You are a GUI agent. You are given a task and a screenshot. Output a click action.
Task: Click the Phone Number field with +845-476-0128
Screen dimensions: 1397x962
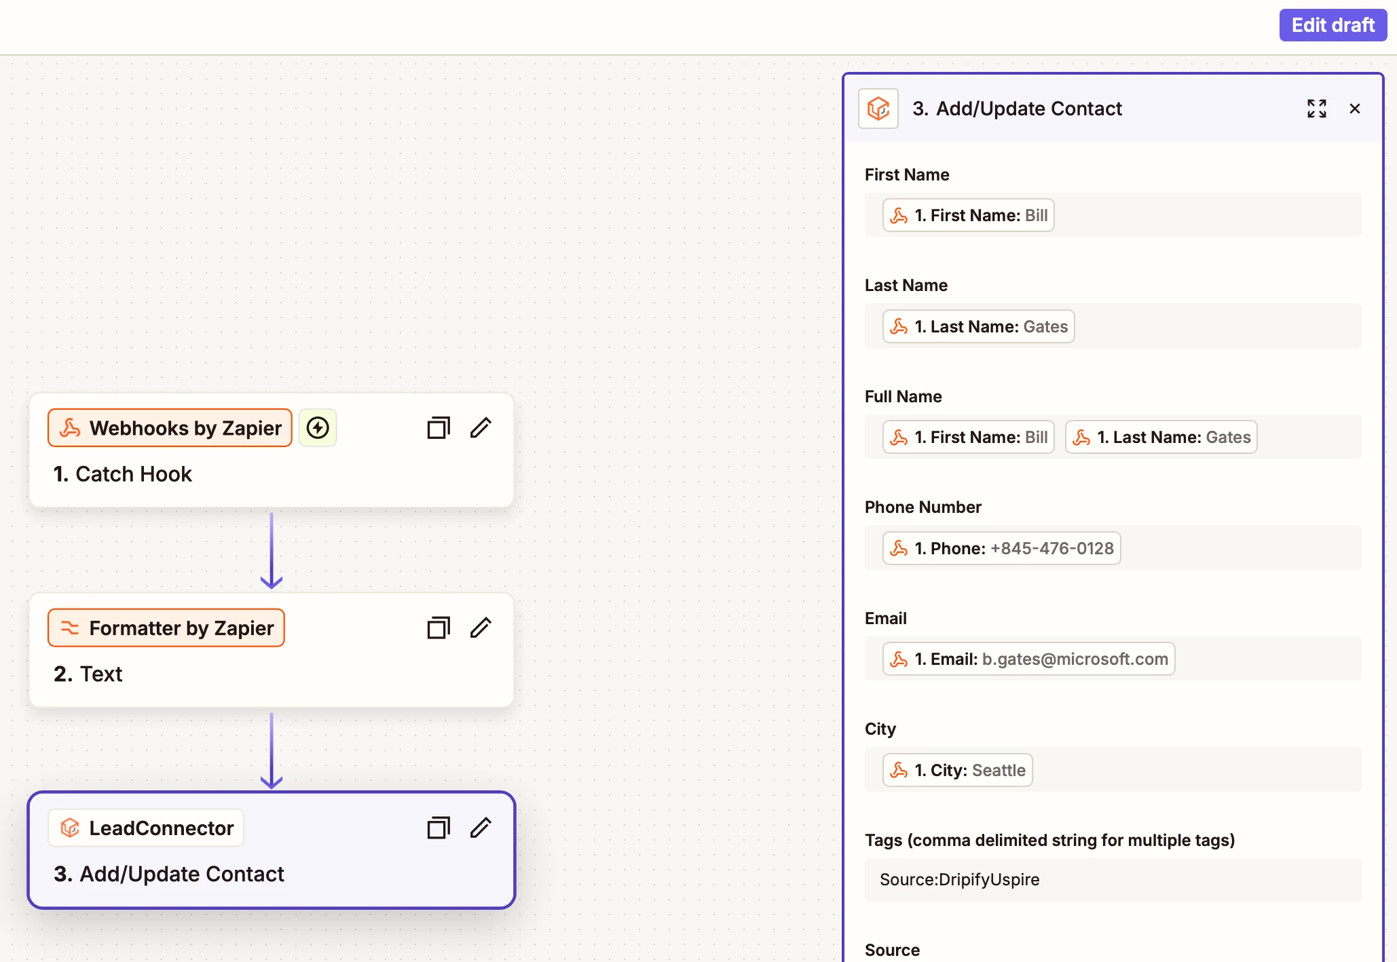pos(1001,548)
